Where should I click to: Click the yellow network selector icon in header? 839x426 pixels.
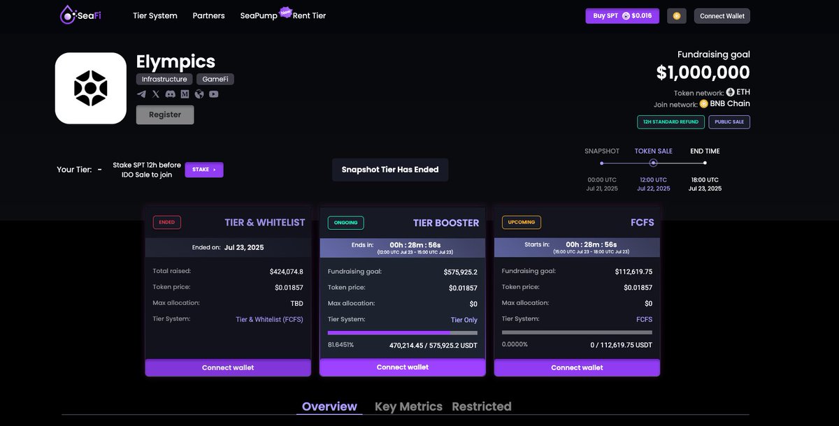(x=677, y=15)
